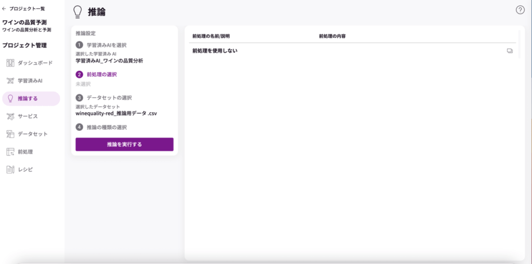Open the help question mark icon
532x264 pixels.
[x=520, y=10]
